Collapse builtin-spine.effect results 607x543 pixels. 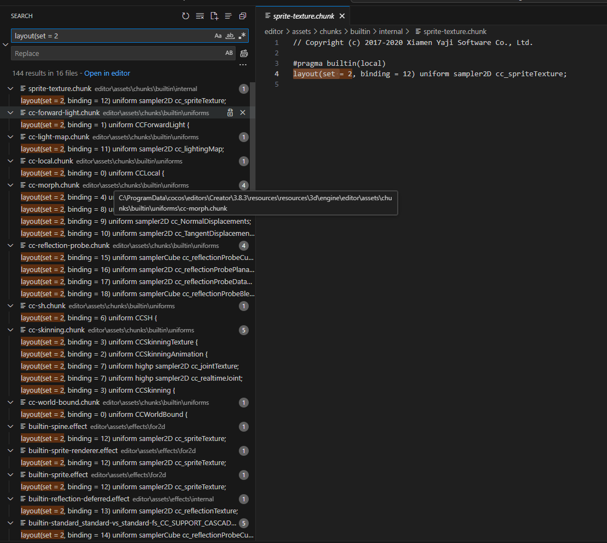click(10, 426)
